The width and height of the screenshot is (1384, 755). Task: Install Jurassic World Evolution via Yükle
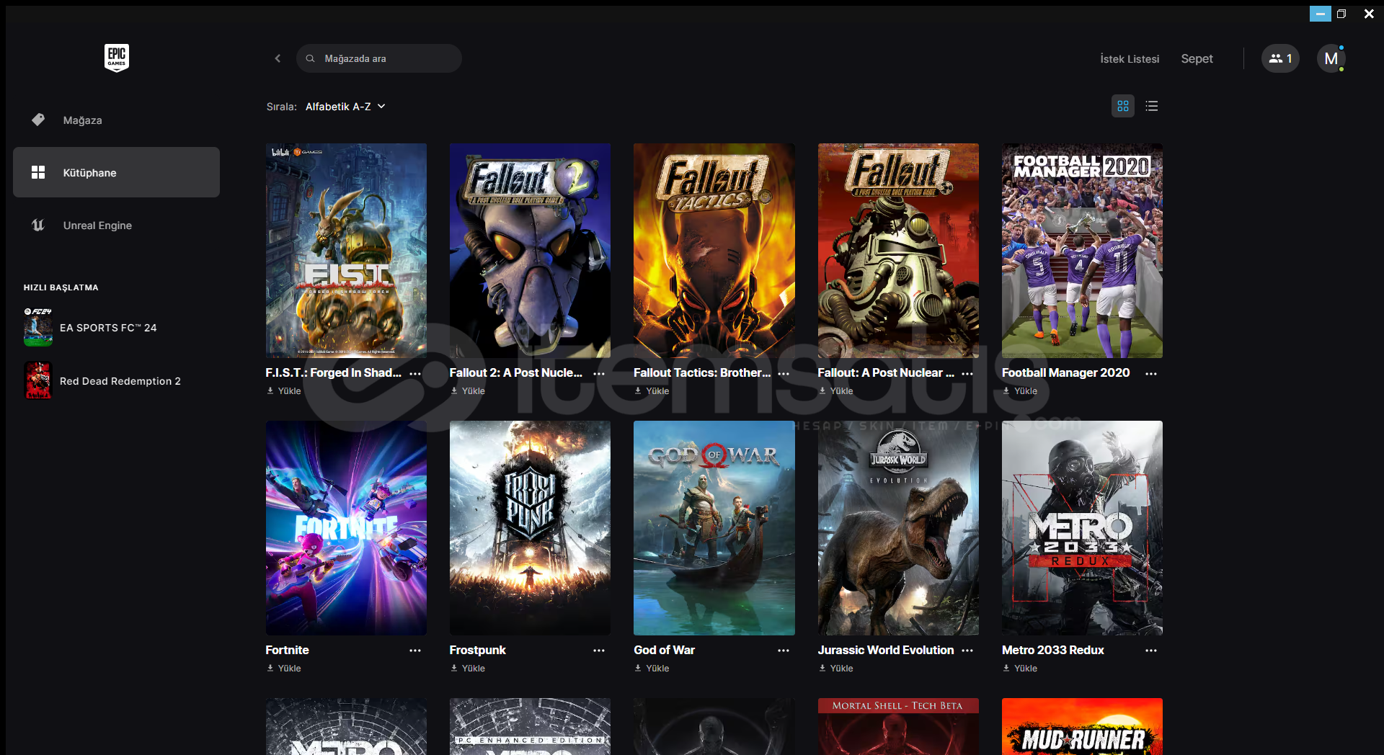click(x=836, y=669)
